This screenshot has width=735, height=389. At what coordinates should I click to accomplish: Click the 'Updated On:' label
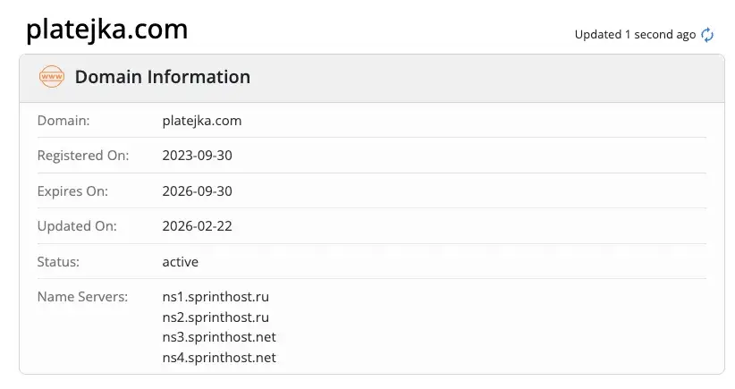point(77,226)
